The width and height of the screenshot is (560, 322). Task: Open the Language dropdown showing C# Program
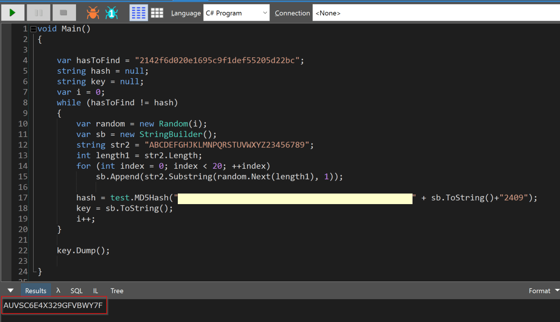pyautogui.click(x=237, y=13)
